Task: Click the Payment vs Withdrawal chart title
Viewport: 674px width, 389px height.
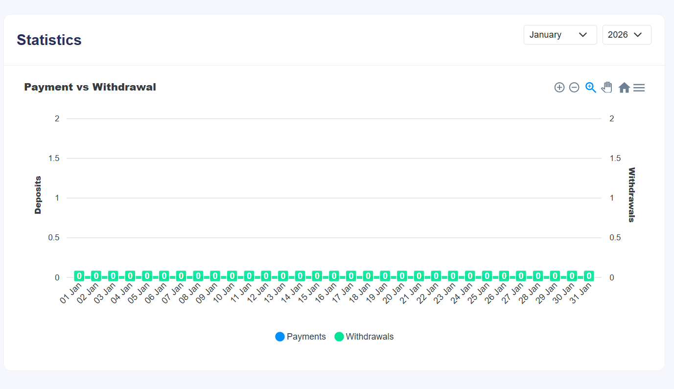Action: click(90, 87)
